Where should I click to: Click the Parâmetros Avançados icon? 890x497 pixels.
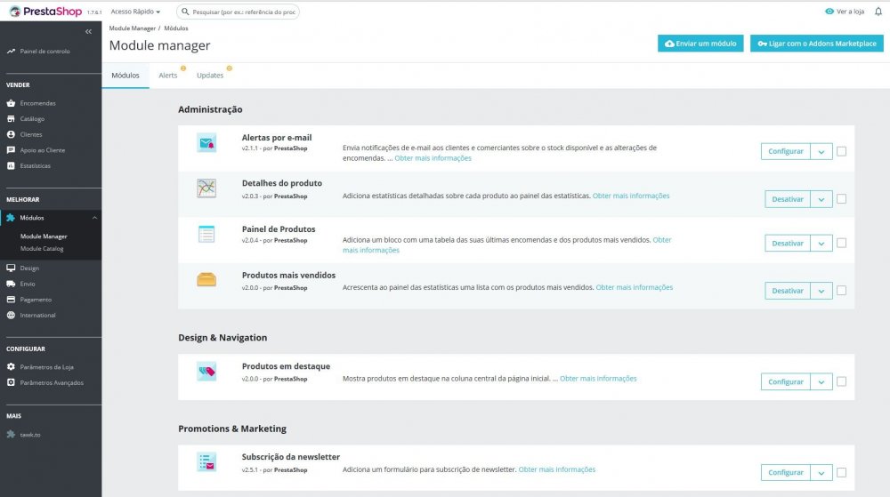click(11, 382)
